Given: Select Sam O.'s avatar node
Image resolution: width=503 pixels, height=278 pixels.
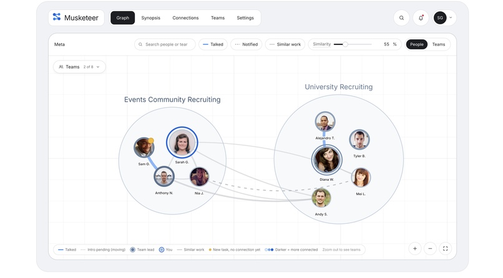Looking at the screenshot, I should 144,147.
